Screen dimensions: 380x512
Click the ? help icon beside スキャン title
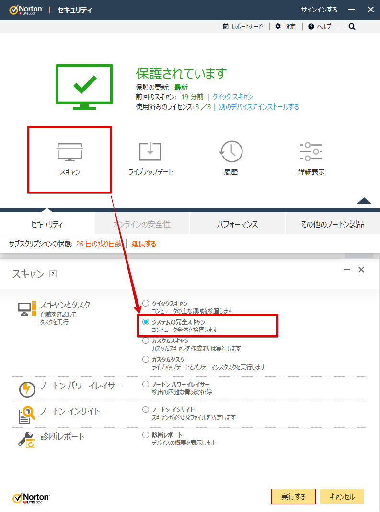pos(53,273)
